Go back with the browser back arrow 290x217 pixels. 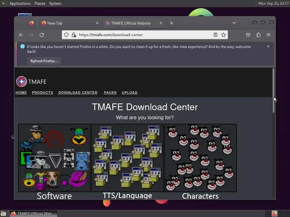[x=21, y=35]
